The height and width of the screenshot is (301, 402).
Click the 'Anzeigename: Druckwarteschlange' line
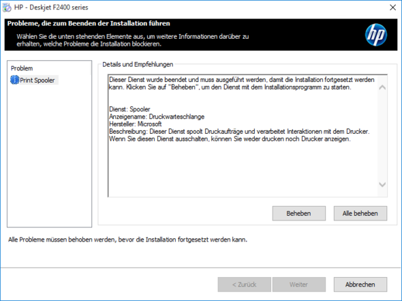157,117
